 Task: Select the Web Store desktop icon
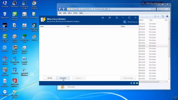point(24,27)
